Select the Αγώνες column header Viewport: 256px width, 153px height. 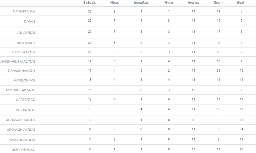193,3
